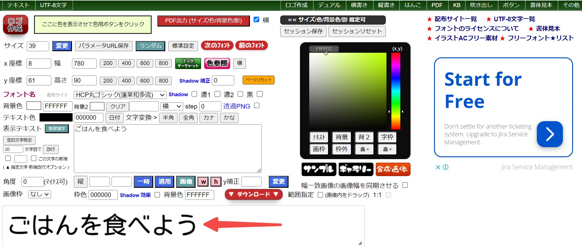582x247 pixels.
Task: Open the green ブックマークレット icon button
Action: click(x=188, y=64)
